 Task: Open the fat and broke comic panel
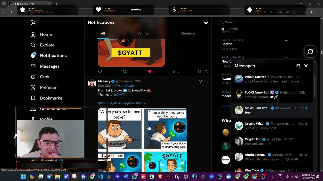[120, 129]
